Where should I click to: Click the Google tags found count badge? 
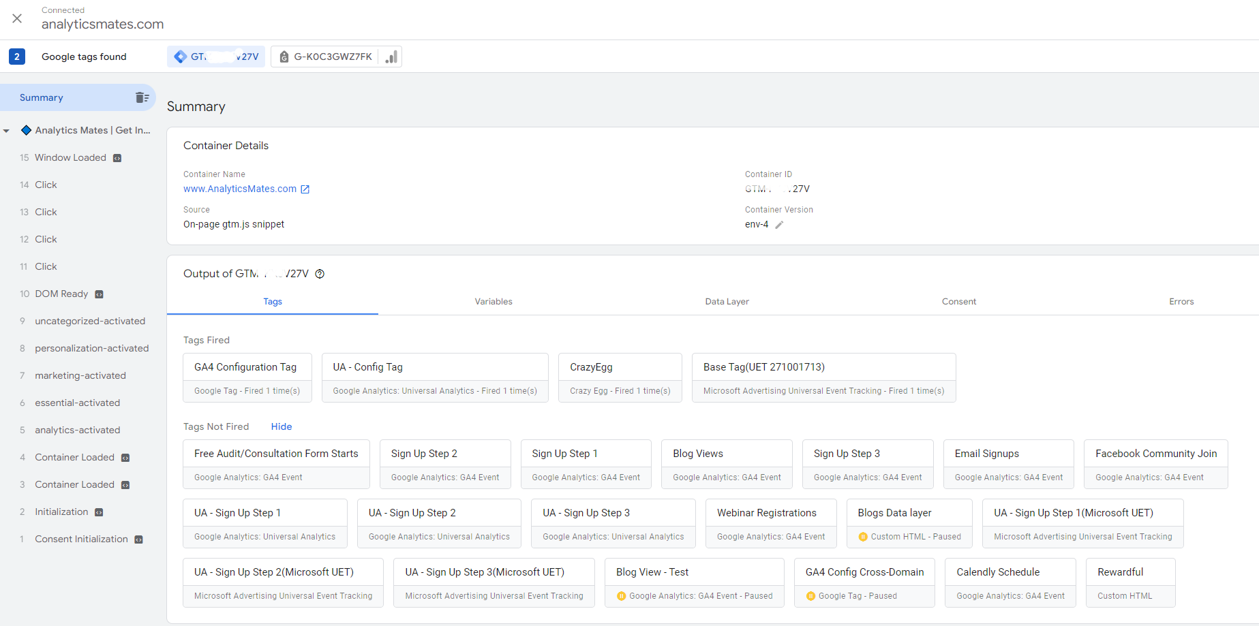tap(17, 57)
